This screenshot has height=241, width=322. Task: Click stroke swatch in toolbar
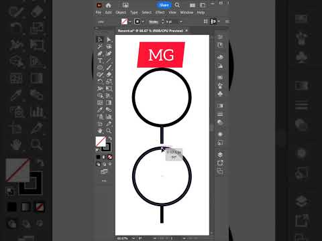tap(106, 147)
